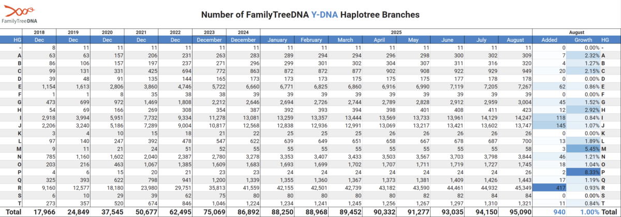
Task: Select the A growth cell '2.32%'
Action: click(583, 55)
